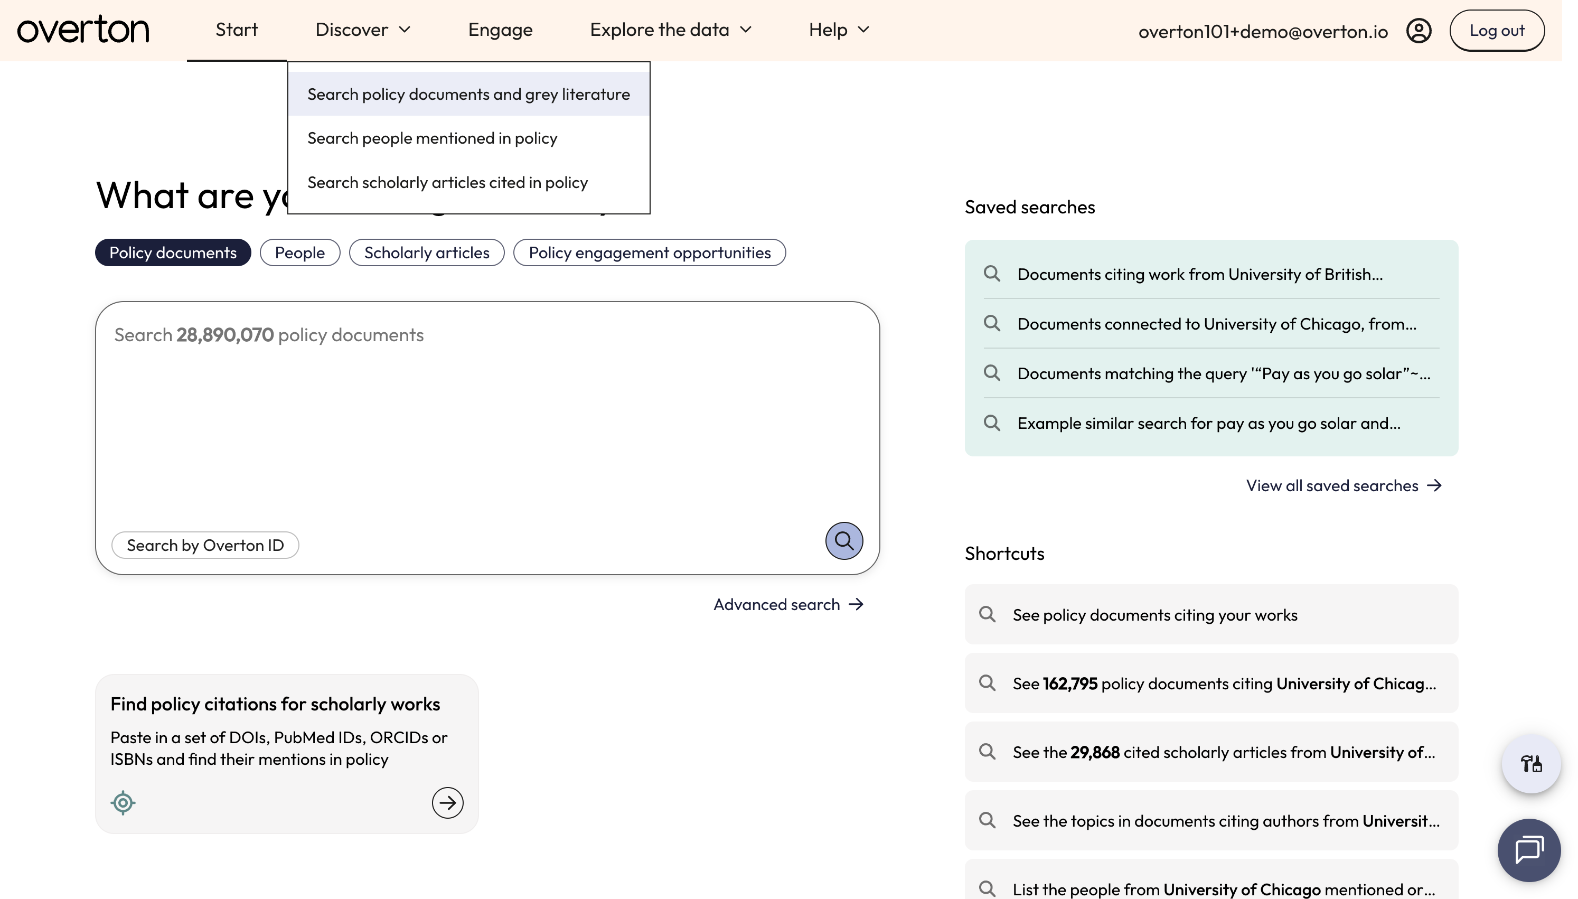Click the magnifier search submit button
The width and height of the screenshot is (1578, 899).
pos(843,541)
